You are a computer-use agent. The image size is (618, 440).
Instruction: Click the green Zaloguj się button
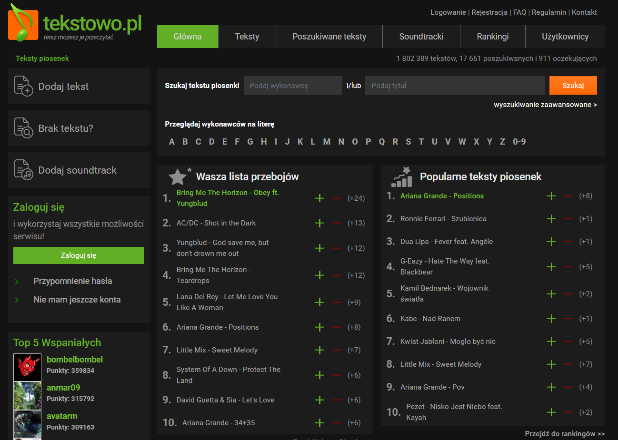click(x=79, y=255)
